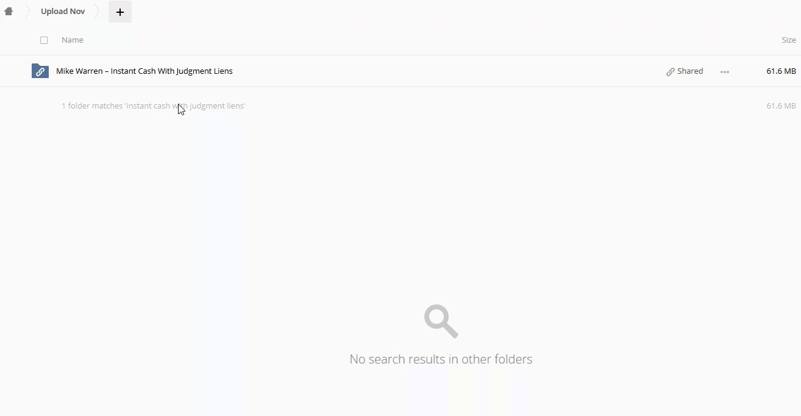Click the '1 folder matches' summary text

click(153, 106)
